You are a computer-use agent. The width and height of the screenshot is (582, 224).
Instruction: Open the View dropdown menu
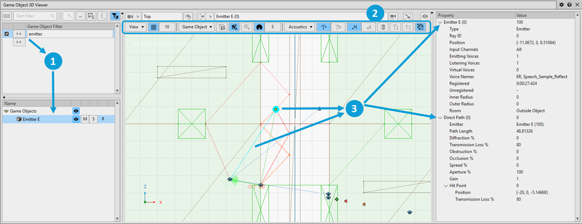137,27
